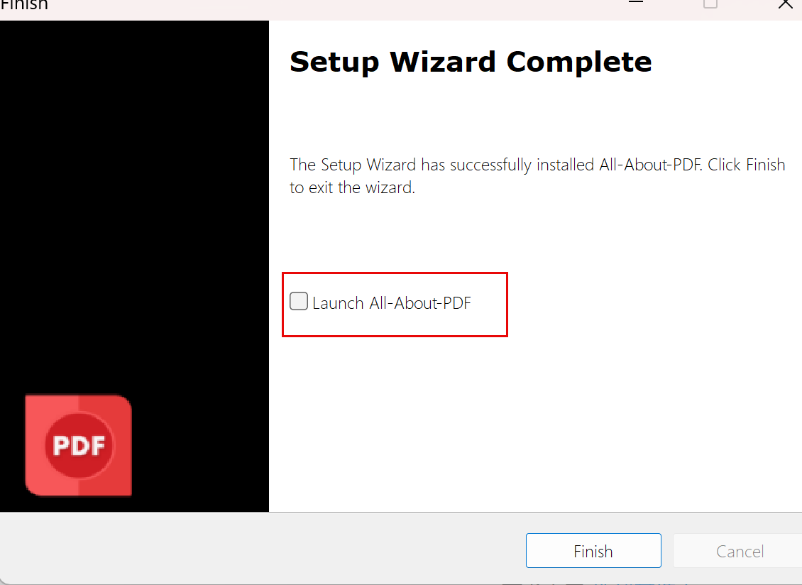Minimize the setup wizard window
Viewport: 802px width, 585px height.
[635, 3]
